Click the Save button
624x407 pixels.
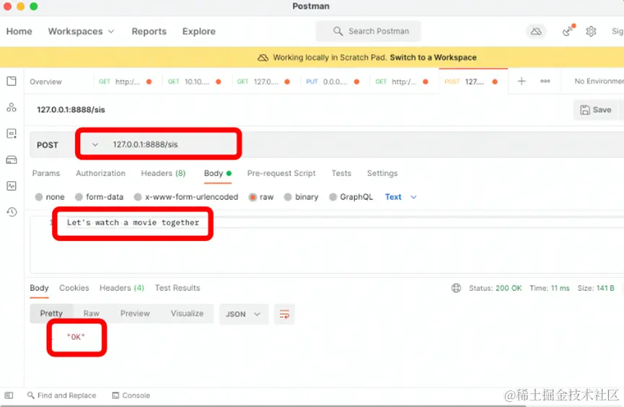click(596, 110)
